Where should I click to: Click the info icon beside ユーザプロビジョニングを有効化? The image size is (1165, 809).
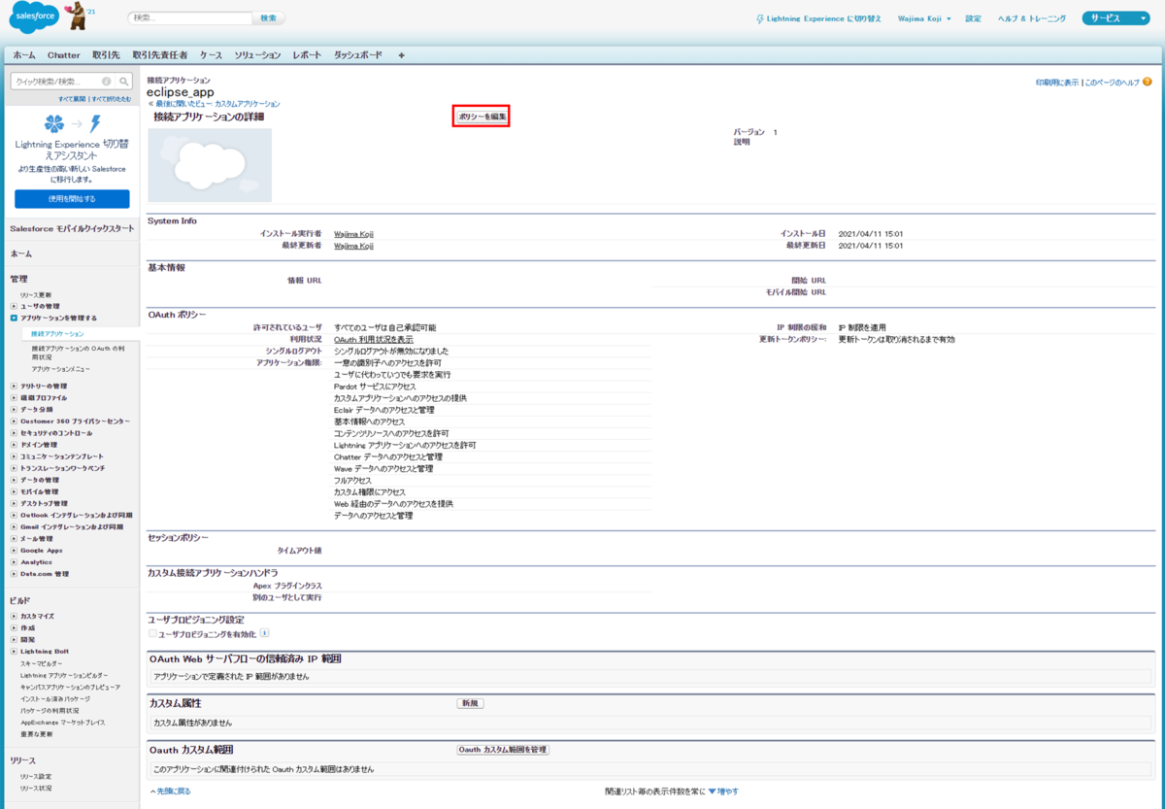(264, 633)
